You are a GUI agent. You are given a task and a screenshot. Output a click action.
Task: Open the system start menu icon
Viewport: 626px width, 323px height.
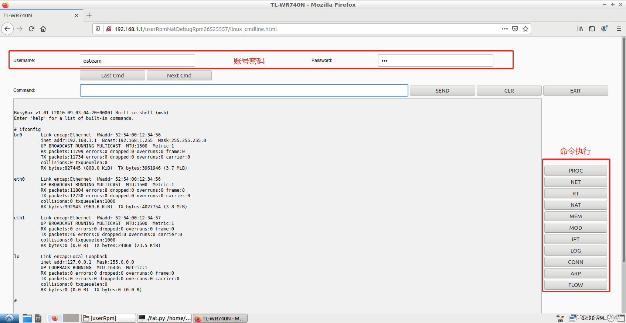[9, 318]
